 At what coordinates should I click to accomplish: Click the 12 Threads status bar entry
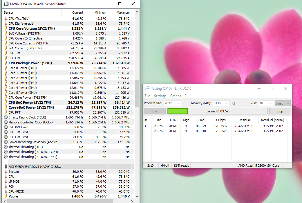tap(181, 166)
